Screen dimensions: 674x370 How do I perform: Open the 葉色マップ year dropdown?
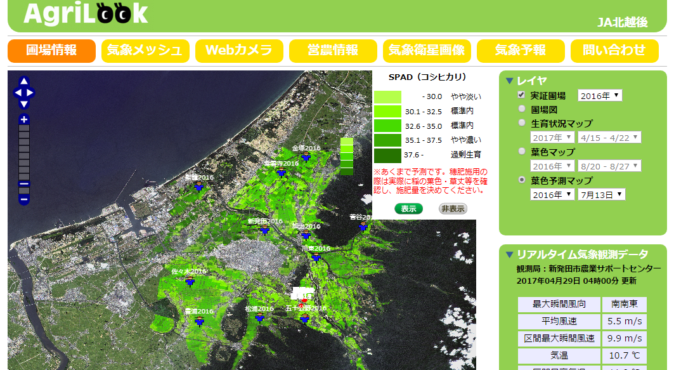click(552, 166)
